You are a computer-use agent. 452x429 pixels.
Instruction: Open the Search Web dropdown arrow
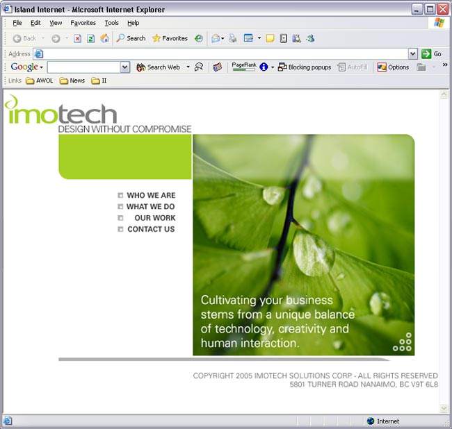188,67
